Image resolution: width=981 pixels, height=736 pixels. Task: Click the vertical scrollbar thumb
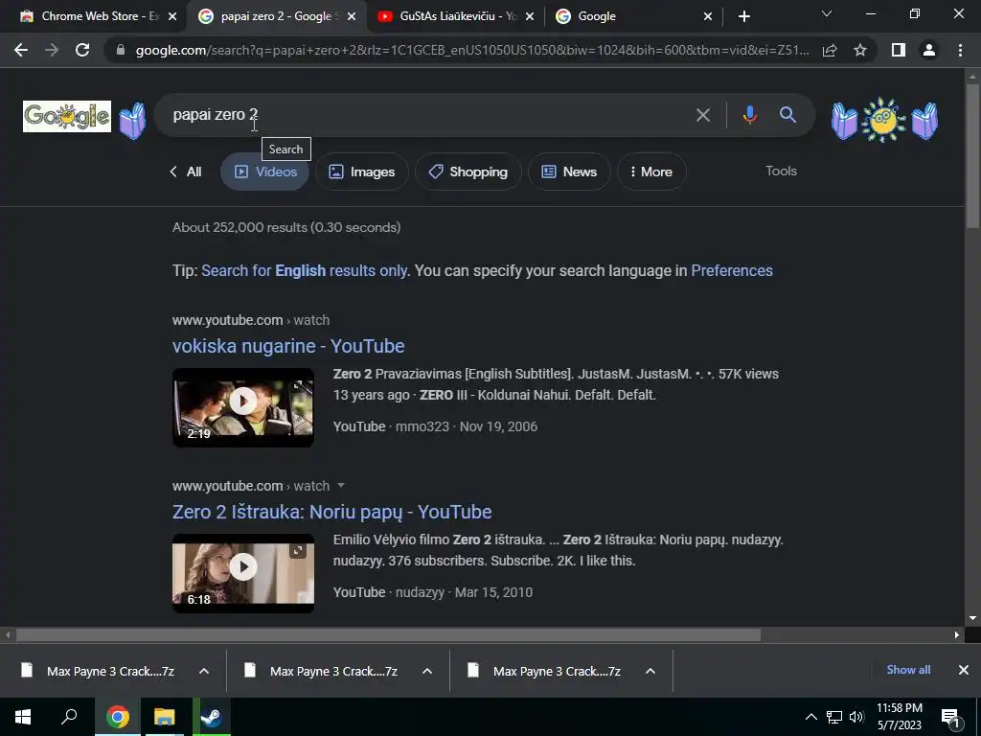pos(972,155)
